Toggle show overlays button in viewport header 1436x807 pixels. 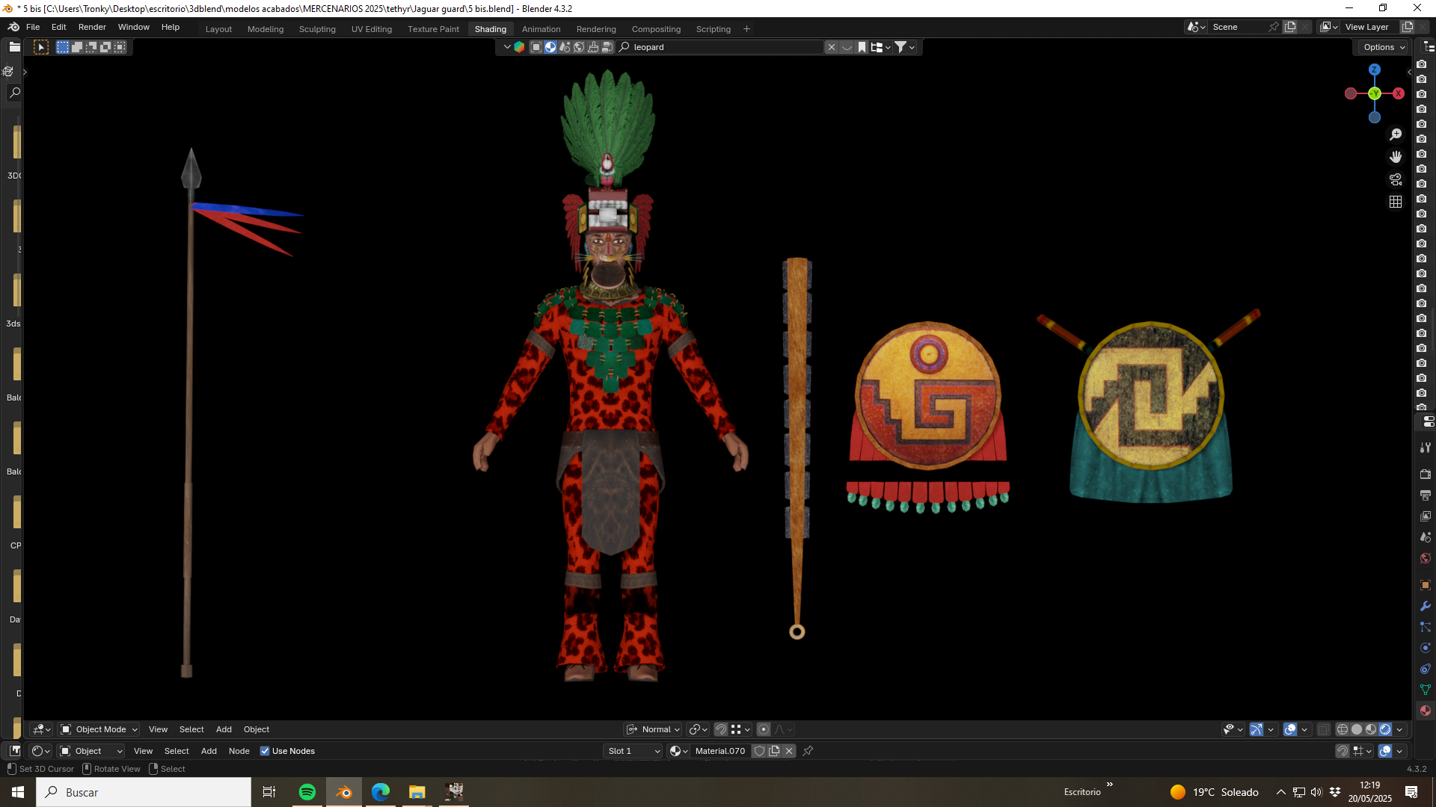coord(1290,729)
